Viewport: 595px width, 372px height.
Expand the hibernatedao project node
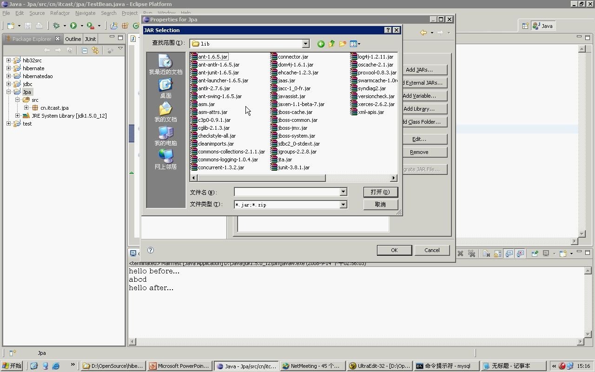coord(8,76)
